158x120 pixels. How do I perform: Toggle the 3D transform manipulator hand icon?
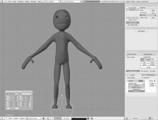(55, 118)
